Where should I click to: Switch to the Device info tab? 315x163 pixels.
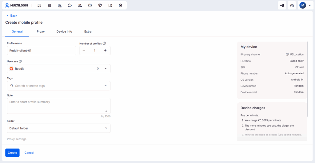point(64,32)
